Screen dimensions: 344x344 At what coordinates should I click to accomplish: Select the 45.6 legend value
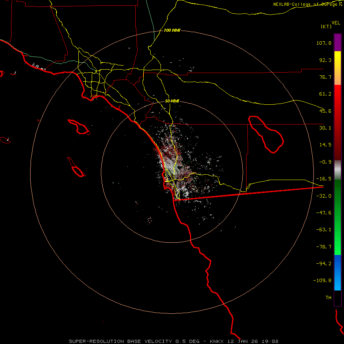pyautogui.click(x=325, y=111)
